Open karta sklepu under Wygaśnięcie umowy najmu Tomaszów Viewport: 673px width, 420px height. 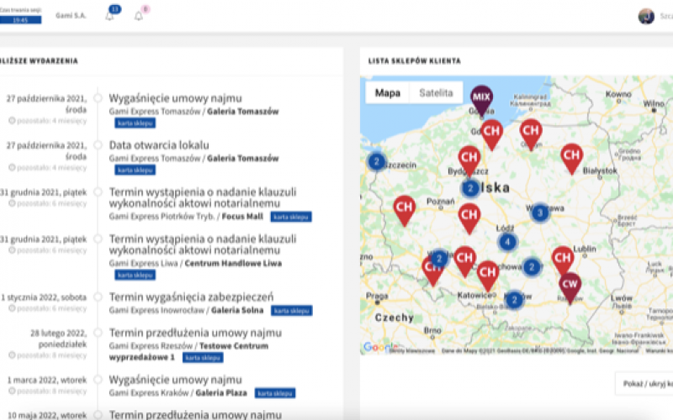click(x=135, y=123)
